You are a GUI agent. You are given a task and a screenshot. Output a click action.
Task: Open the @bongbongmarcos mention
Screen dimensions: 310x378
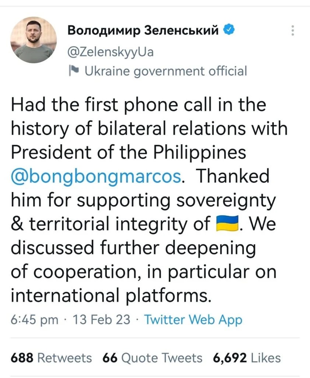[x=97, y=176]
